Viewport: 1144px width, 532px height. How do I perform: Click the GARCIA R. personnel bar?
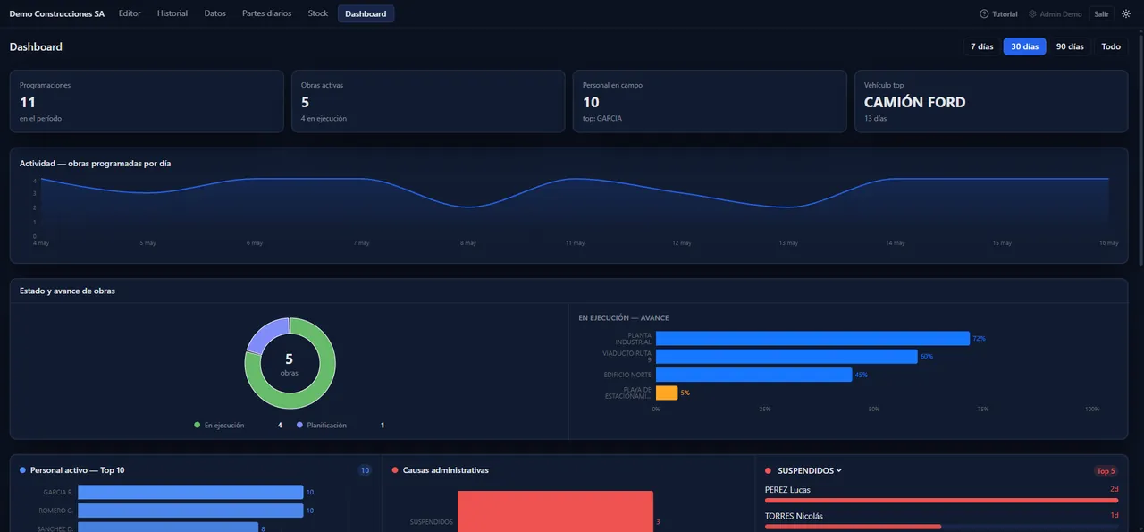190,492
